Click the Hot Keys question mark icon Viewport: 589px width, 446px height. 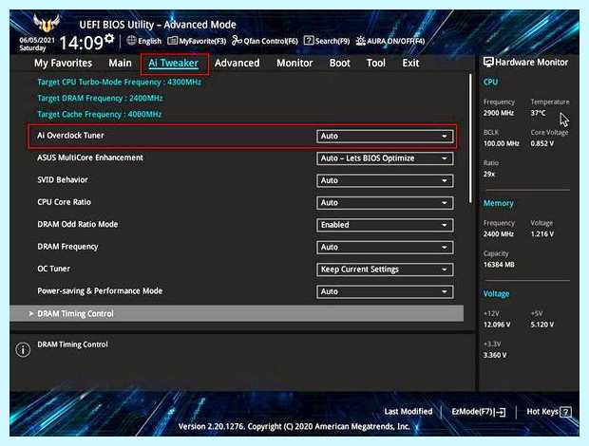tap(565, 412)
